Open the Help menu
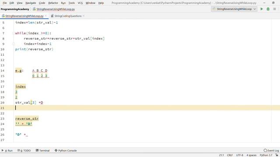280x157 pixels. [x=101, y=3]
